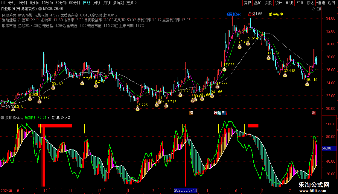
Task: Expand the 股朋指标网 sub-indicator dropdown
Action: tap(2, 118)
